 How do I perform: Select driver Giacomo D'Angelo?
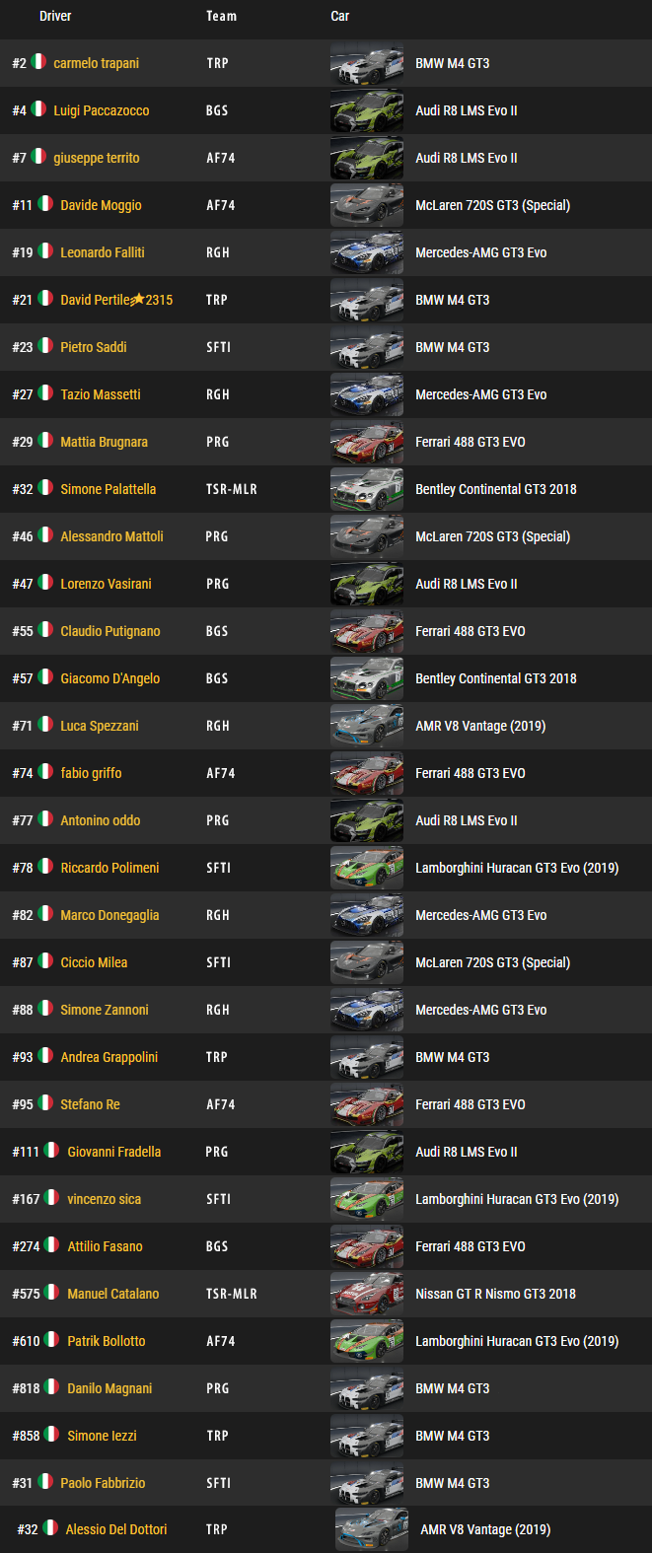click(110, 678)
